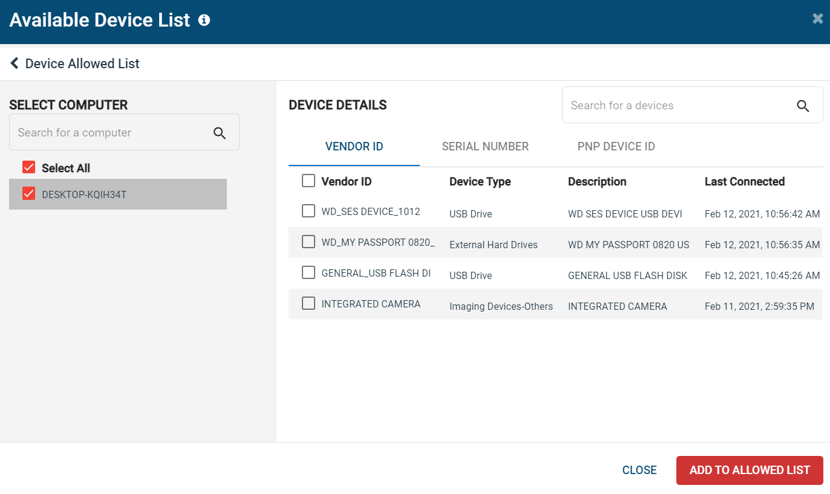Click the back chevron beside Device Allowed List
The image size is (830, 494).
point(15,63)
